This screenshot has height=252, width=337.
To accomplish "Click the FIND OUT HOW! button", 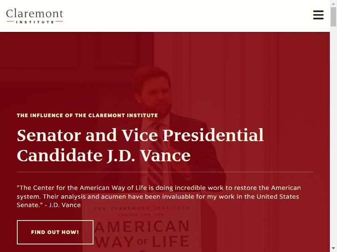I will [55, 232].
